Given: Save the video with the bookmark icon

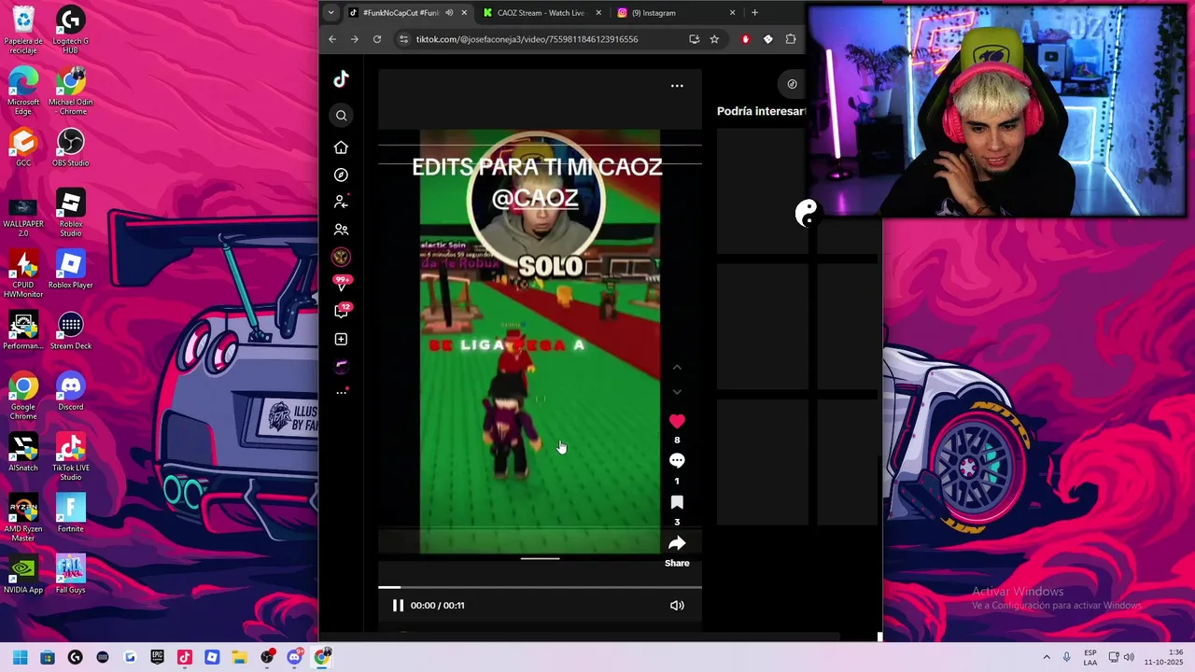Looking at the screenshot, I should 677,502.
